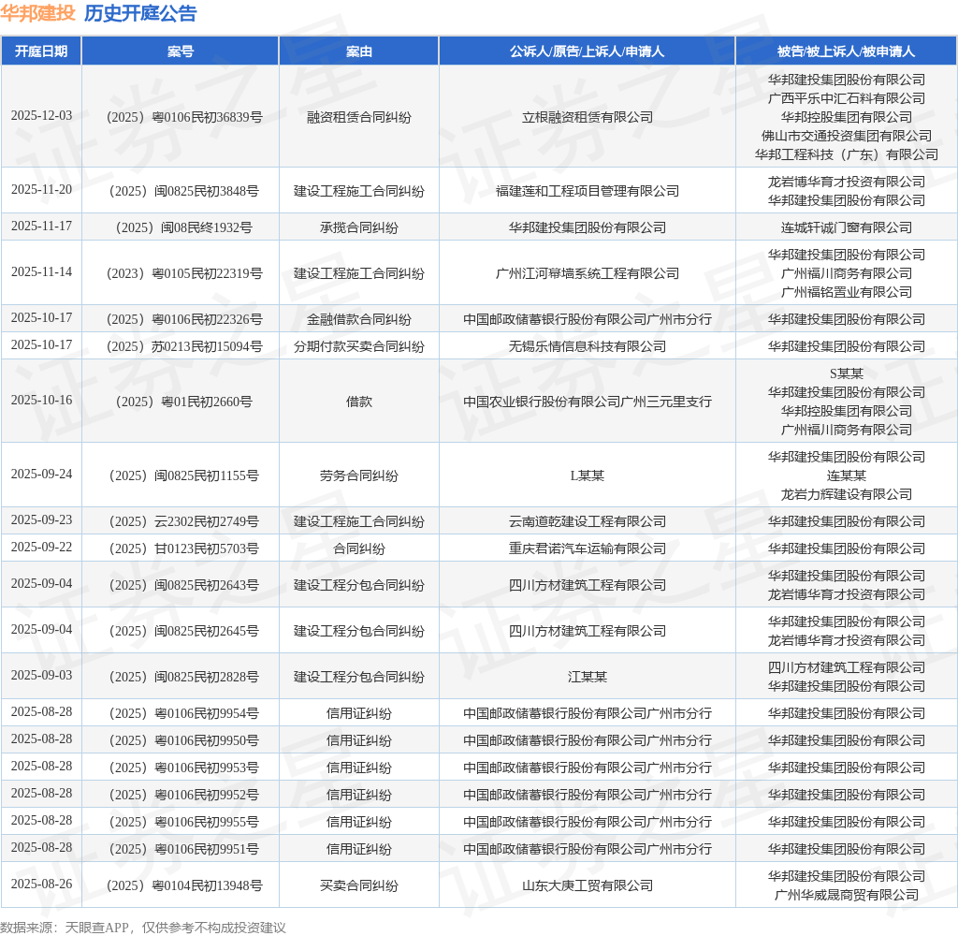Click defendant 广西平乐中汇石料有限公司
Screen dimensions: 958x936
tap(846, 98)
